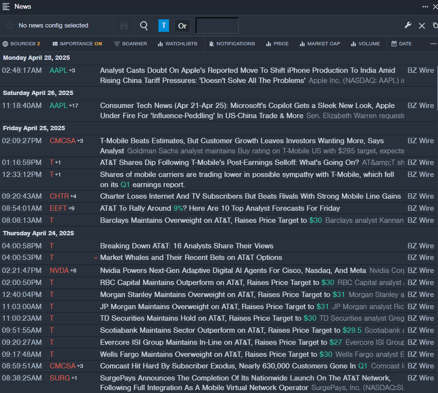
Task: Open settings with the wrench icon
Action: click(408, 26)
